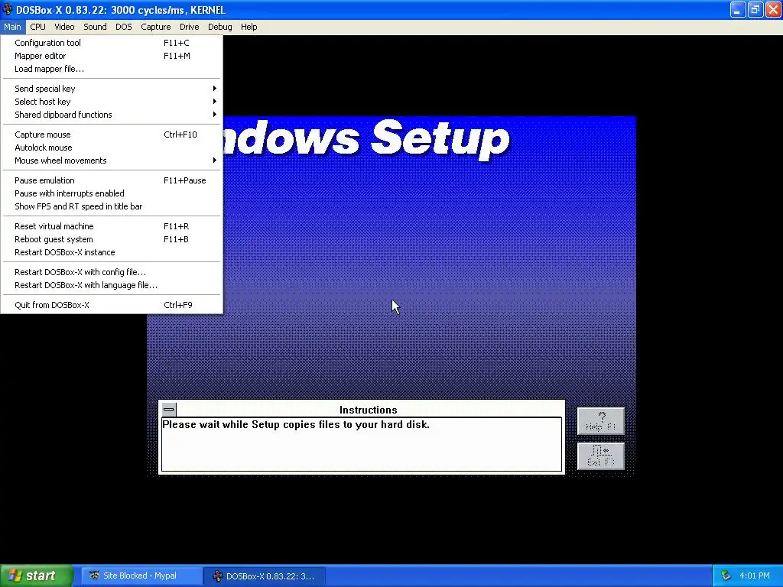The image size is (783, 587).
Task: Select Reboot guest system
Action: point(112,239)
